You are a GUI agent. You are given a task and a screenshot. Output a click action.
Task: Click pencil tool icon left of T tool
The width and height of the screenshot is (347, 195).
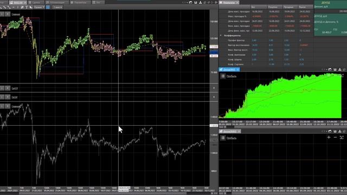coord(22,7)
